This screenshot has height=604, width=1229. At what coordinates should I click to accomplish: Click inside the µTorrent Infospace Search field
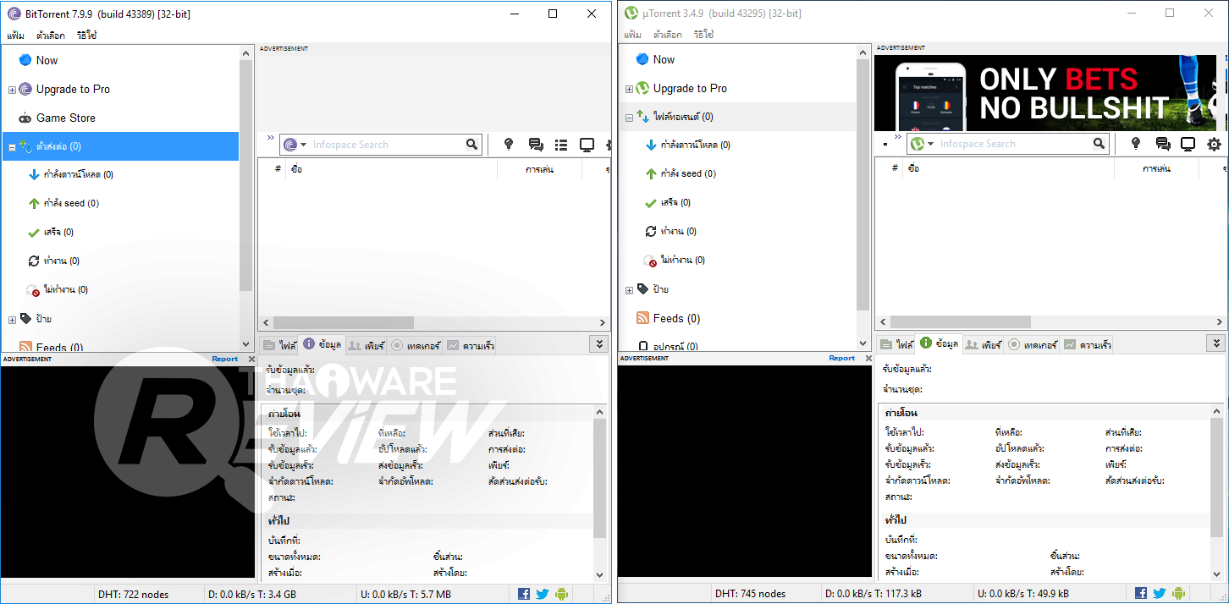[1014, 144]
